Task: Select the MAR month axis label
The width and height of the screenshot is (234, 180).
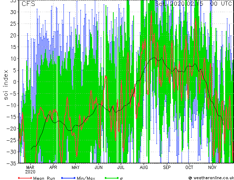Action: click(x=30, y=168)
